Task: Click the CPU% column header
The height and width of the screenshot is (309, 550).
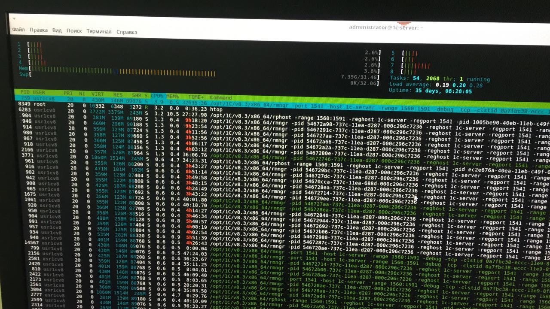Action: tap(157, 96)
